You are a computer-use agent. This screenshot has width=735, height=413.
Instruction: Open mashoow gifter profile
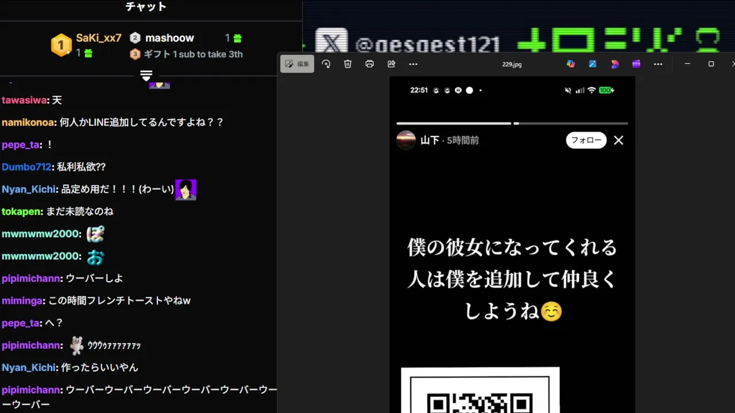click(169, 38)
